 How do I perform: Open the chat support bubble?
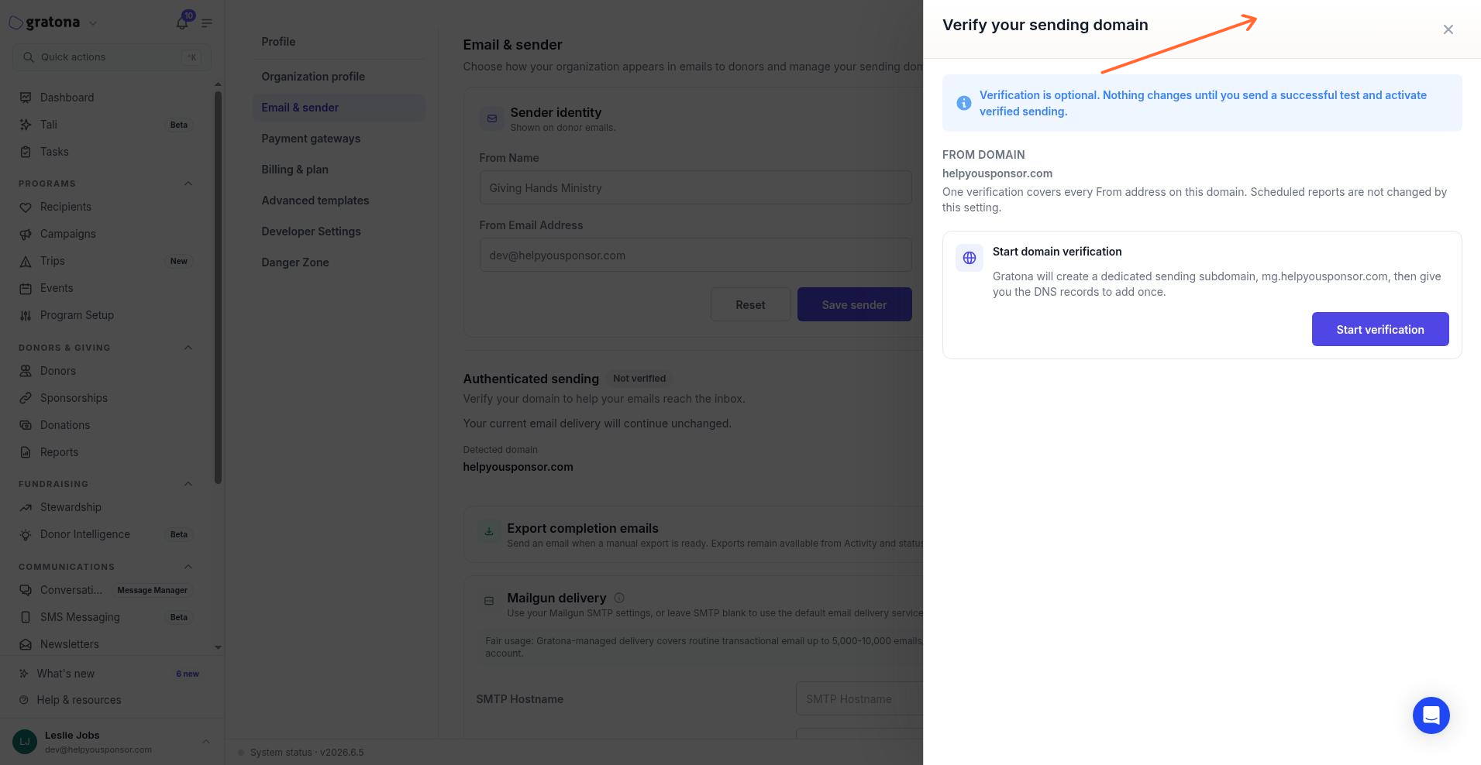(x=1431, y=715)
